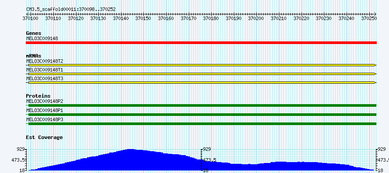This screenshot has height=173, width=389.
Task: Click the MELO3C009148T1 label text
Action: (45, 70)
